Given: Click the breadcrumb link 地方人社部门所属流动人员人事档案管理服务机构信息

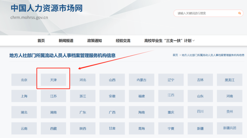Looking at the screenshot, I should [213, 55].
